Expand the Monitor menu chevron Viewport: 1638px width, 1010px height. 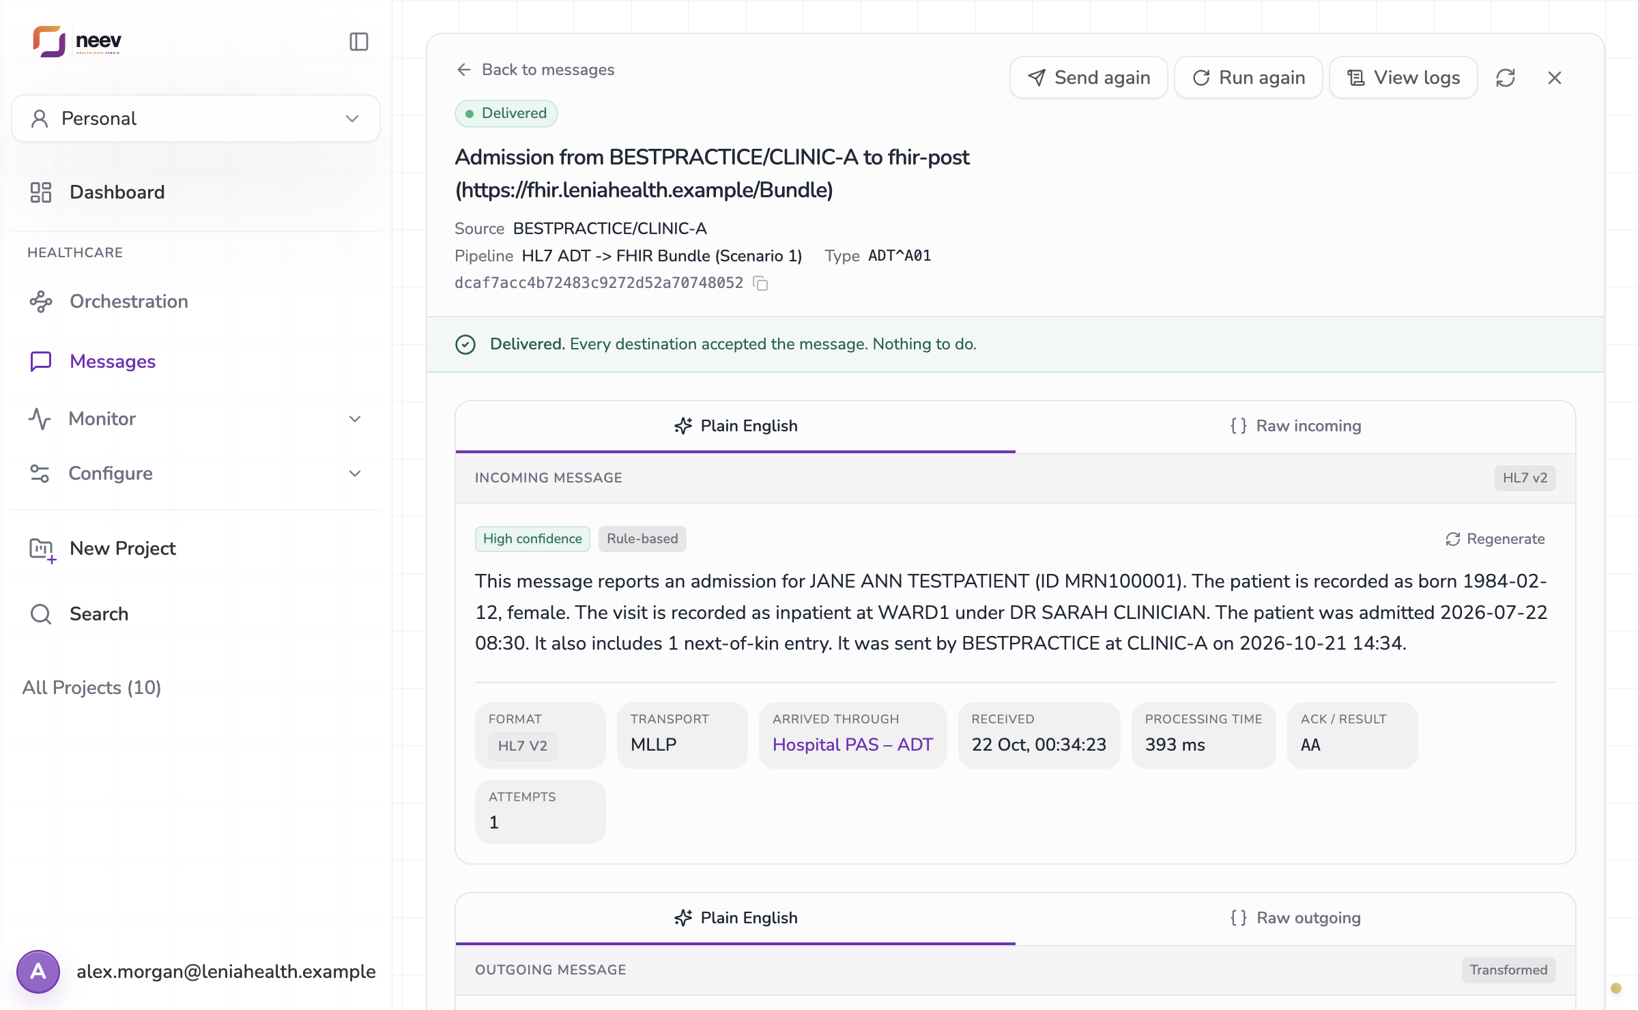[x=355, y=419]
